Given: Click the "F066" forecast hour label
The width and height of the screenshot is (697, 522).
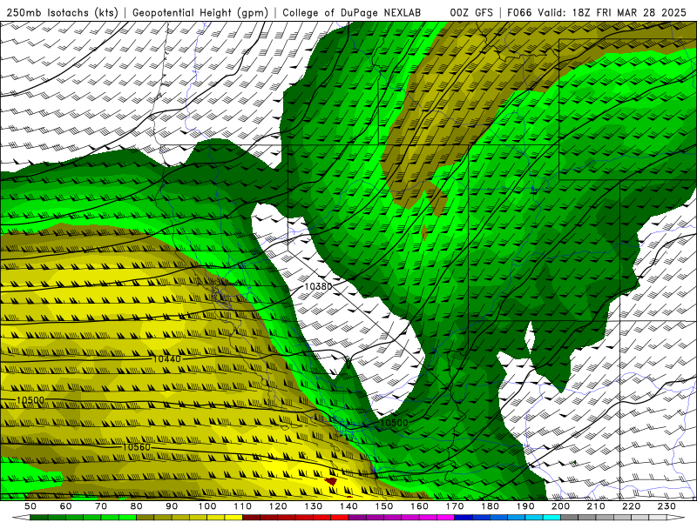Looking at the screenshot, I should pos(519,13).
